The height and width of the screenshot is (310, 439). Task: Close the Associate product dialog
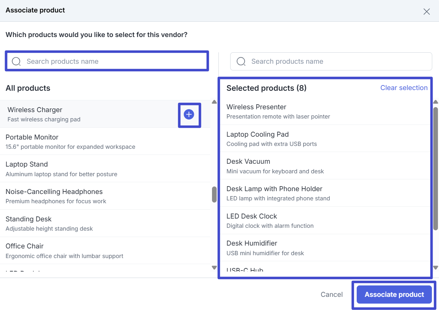pos(427,11)
